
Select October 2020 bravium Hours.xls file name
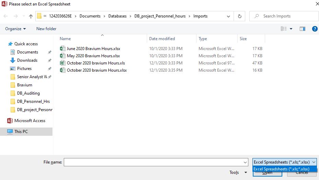point(96,63)
